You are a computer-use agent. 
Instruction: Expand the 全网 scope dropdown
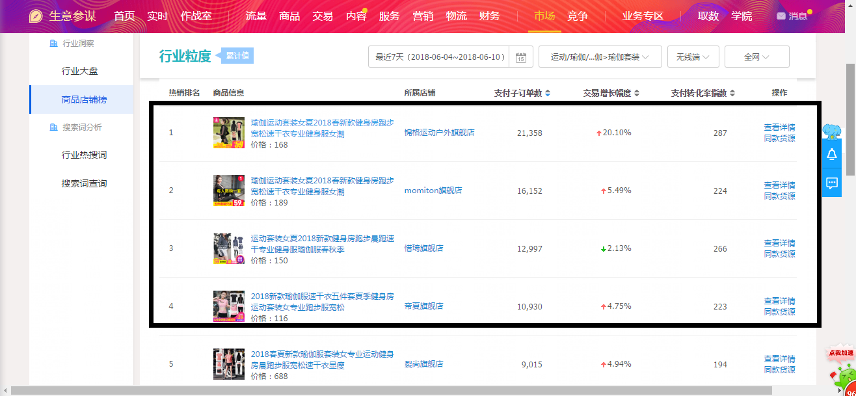click(756, 57)
